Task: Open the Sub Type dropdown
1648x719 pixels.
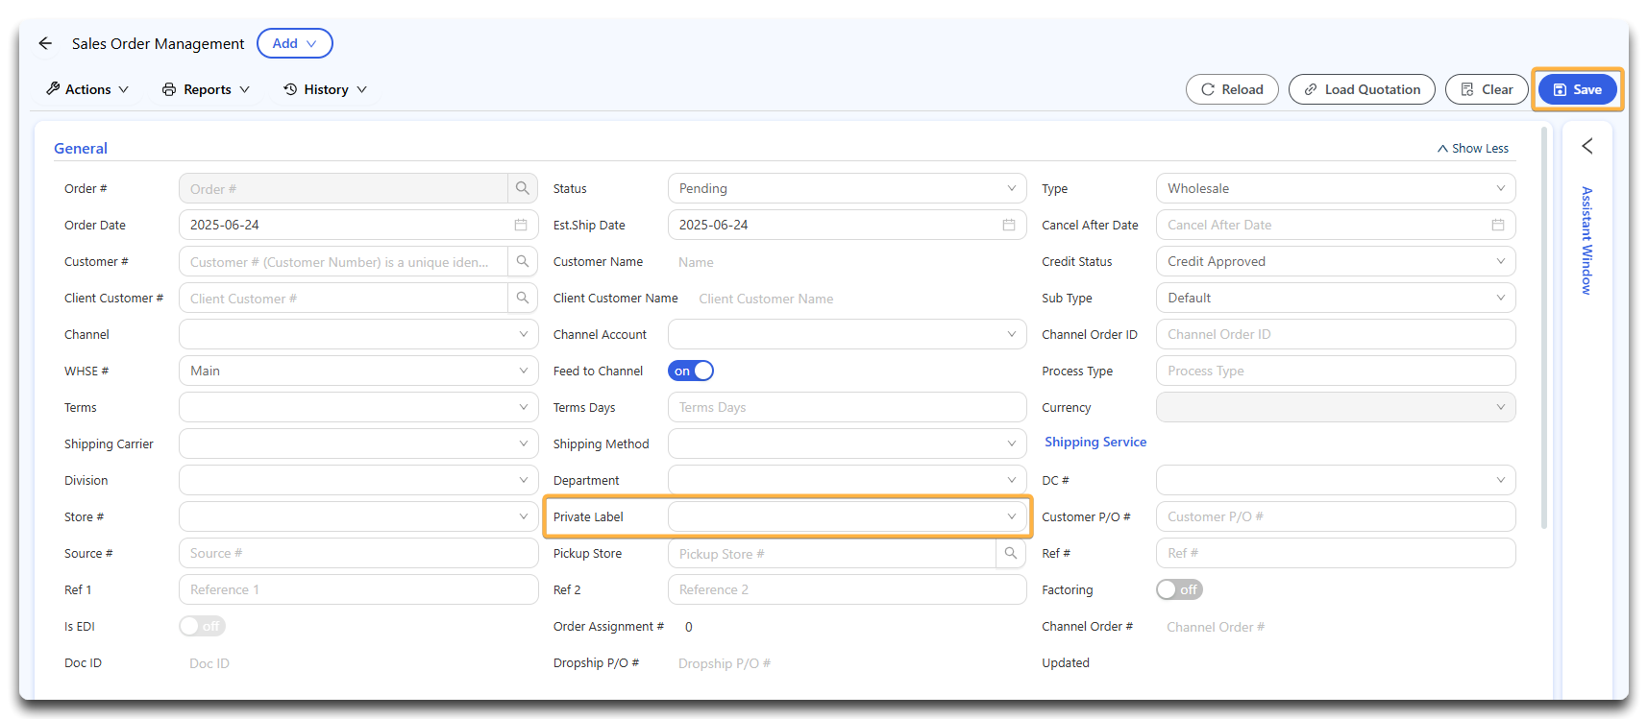Action: point(1336,298)
